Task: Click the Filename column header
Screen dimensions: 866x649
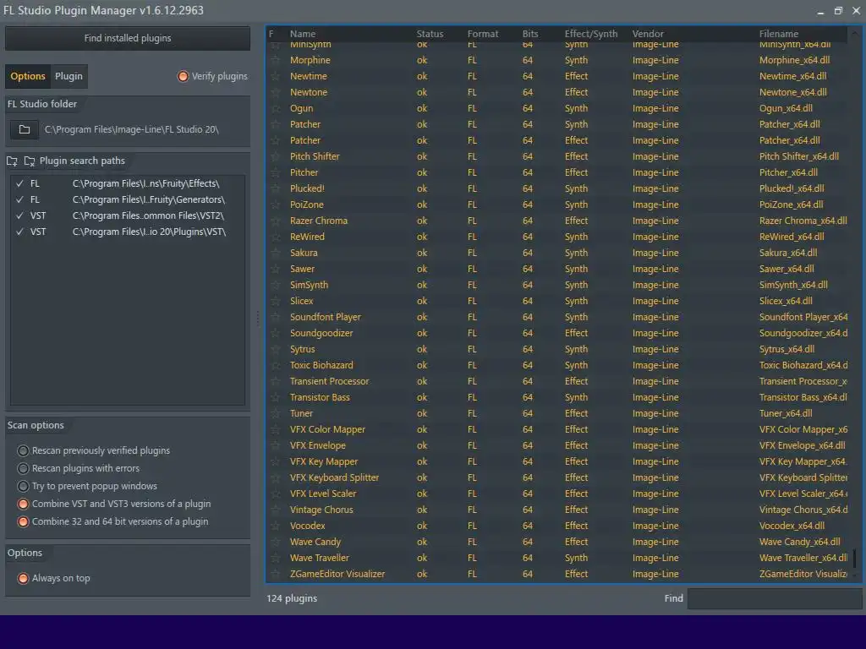Action: pyautogui.click(x=779, y=34)
